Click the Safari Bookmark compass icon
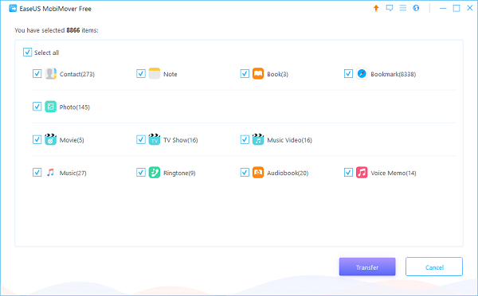478x296 pixels. (x=362, y=74)
